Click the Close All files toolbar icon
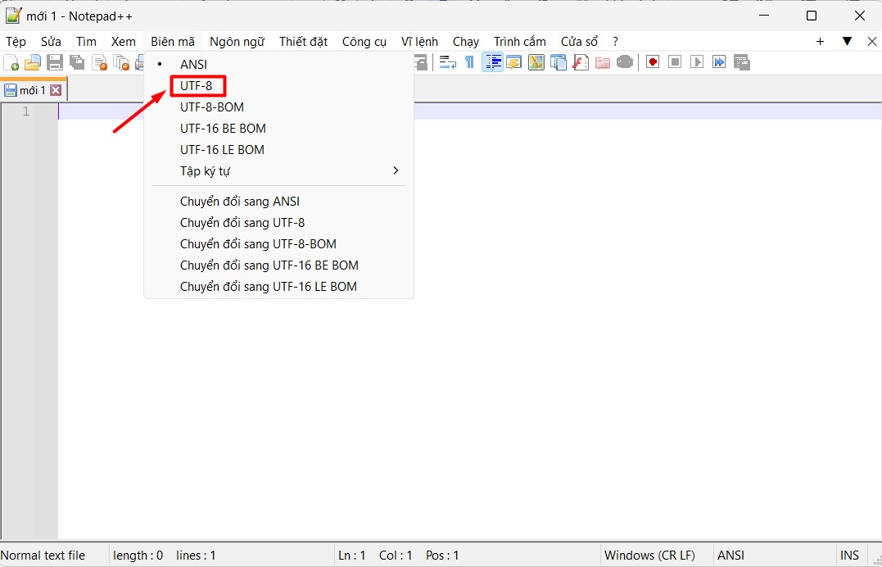 [x=121, y=62]
